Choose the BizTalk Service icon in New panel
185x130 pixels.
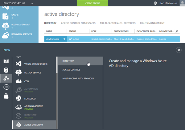click(x=18, y=73)
